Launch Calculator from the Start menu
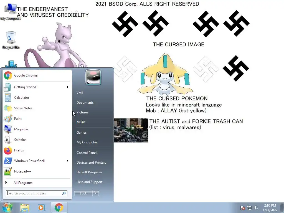The width and height of the screenshot is (284, 213). click(x=37, y=97)
